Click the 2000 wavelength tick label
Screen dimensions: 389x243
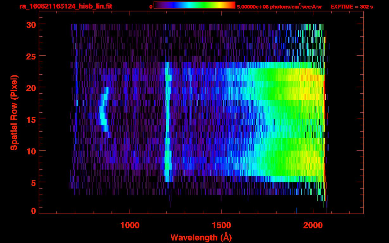[x=313, y=225]
